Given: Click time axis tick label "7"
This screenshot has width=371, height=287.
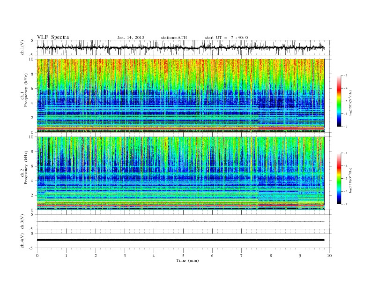Looking at the screenshot, I should [242, 256].
